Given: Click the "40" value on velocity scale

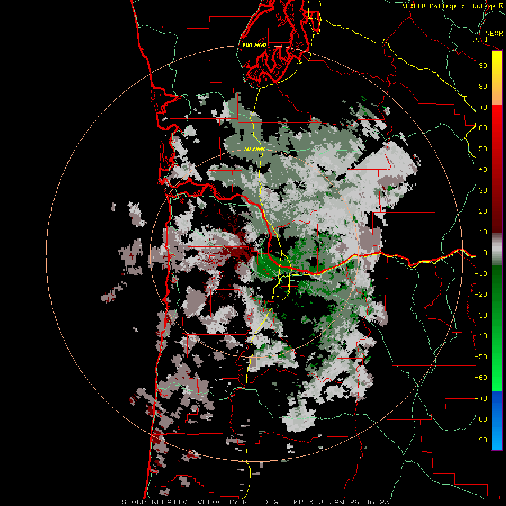Looking at the screenshot, I should tap(483, 170).
